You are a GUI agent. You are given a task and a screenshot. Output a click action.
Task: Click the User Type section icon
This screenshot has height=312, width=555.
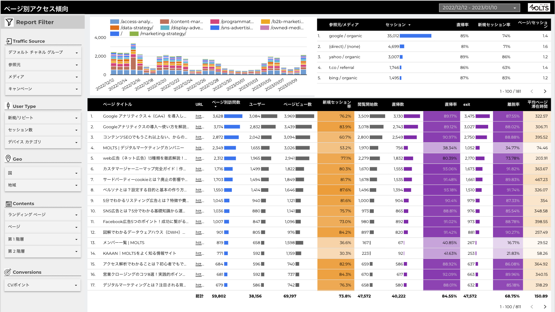(x=8, y=106)
